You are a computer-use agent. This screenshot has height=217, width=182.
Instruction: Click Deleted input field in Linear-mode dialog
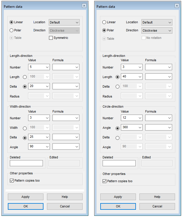pyautogui.click(x=26, y=163)
